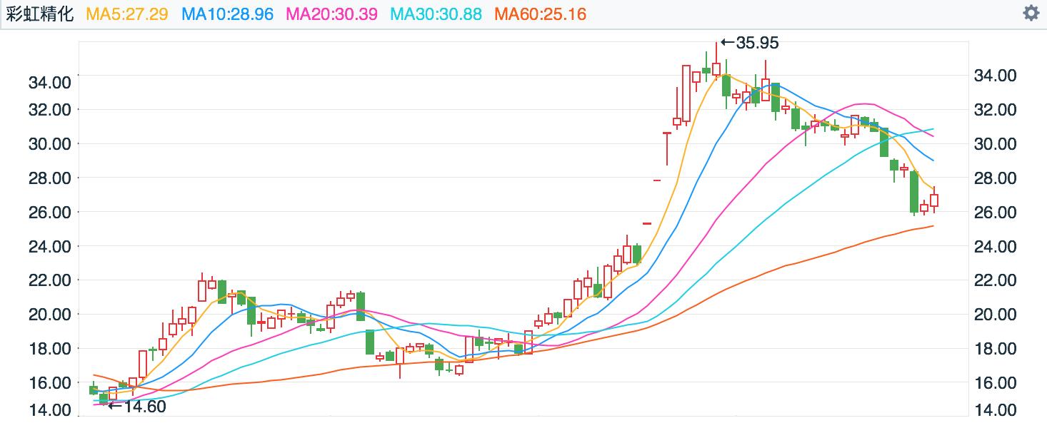Select the MA5:27.29 indicator label
Viewport: 1047px width, 428px height.
click(127, 14)
